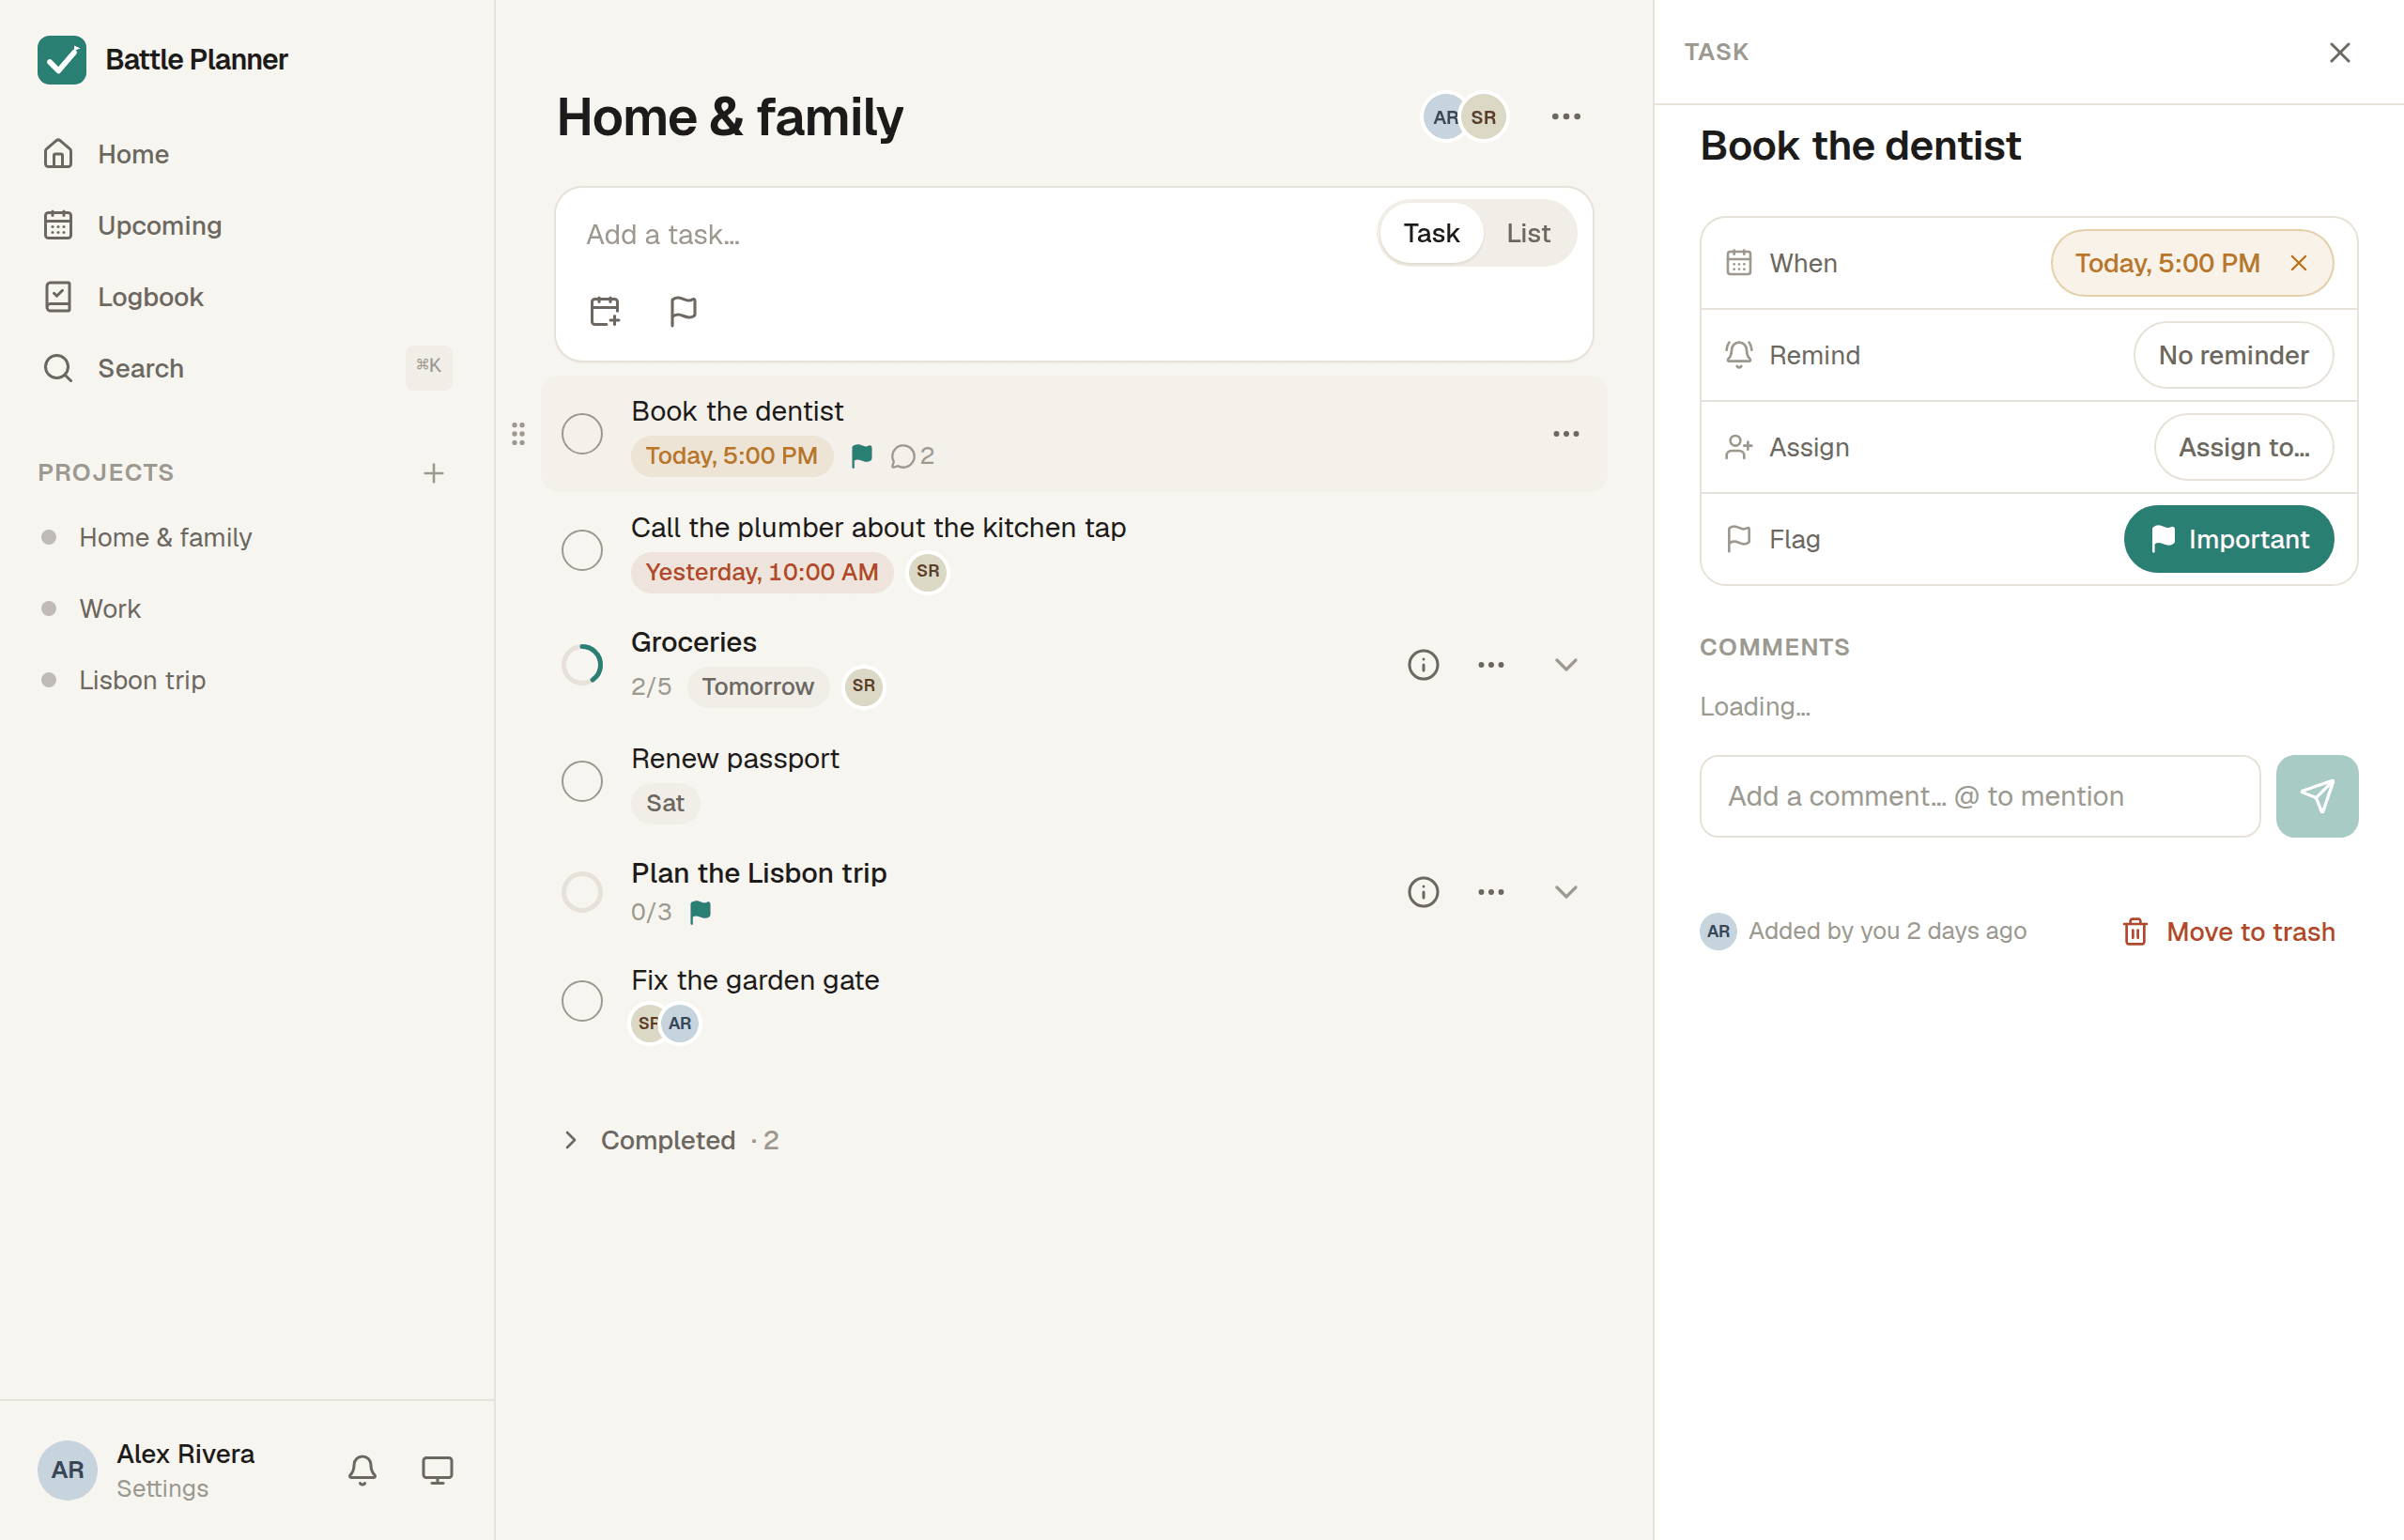Image resolution: width=2404 pixels, height=1540 pixels.
Task: Click Sat date badge on Renew passport
Action: point(665,803)
